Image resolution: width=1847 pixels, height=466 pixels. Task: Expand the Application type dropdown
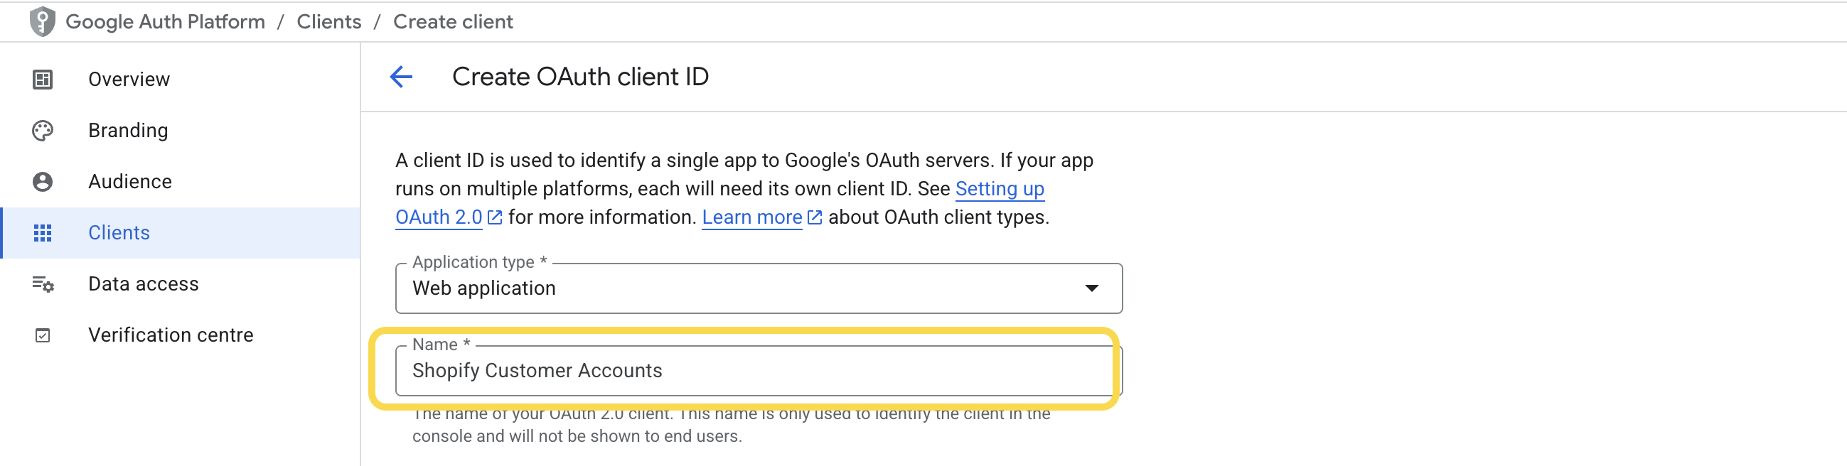[x=759, y=288]
